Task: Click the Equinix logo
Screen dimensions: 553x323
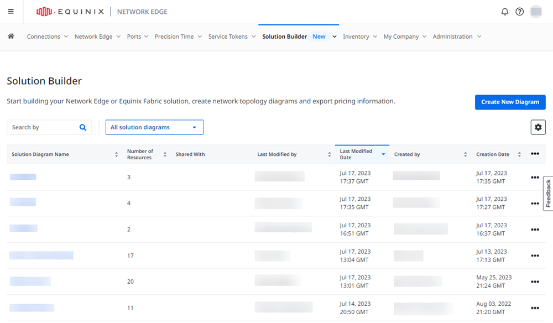Action: tap(70, 12)
